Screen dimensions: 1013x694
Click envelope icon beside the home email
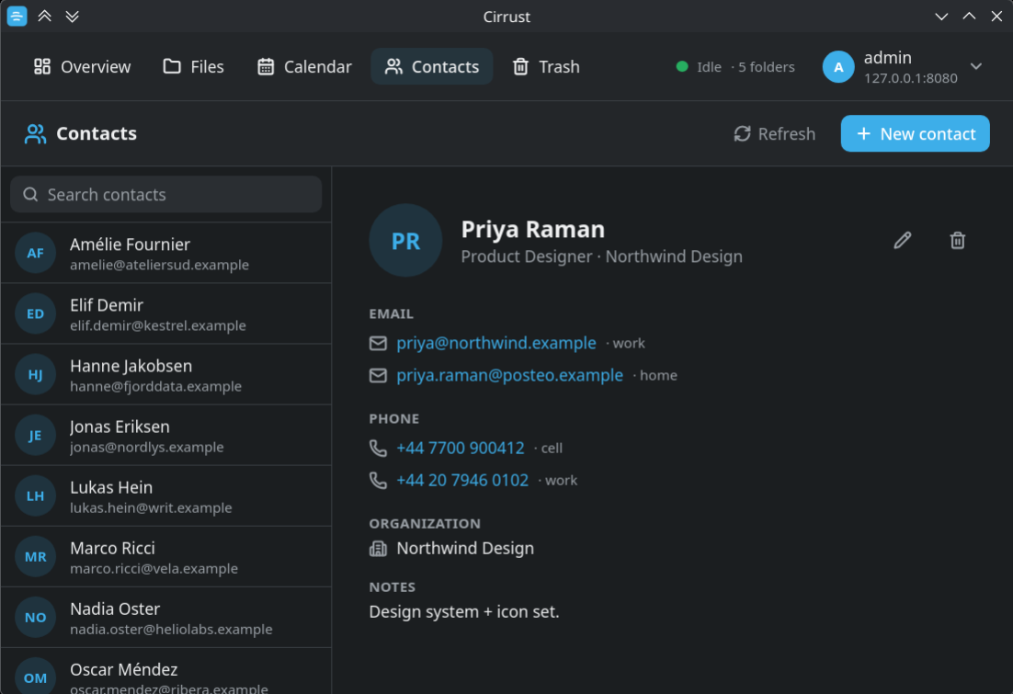[378, 375]
